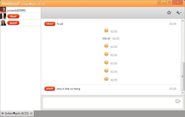Click the chat scrollbar down arrow

click(183, 93)
